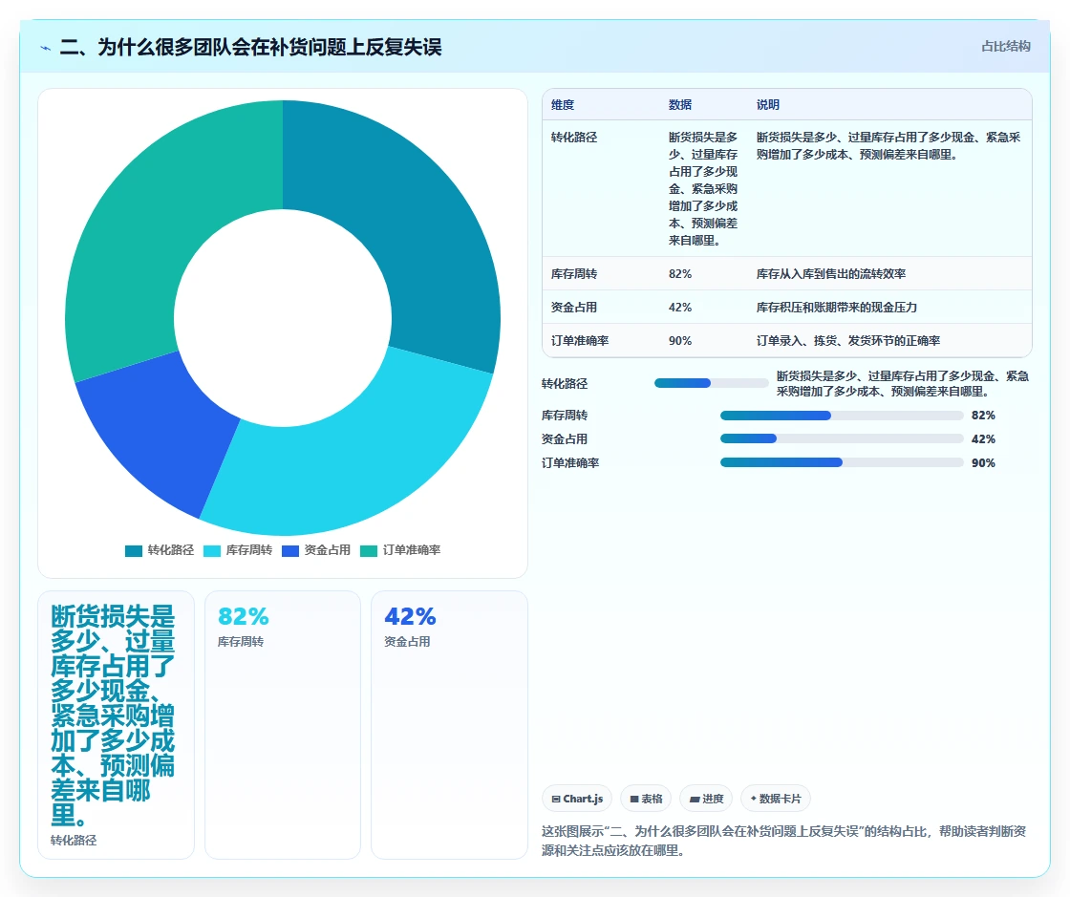Click the 进度 tag chip

click(x=706, y=798)
